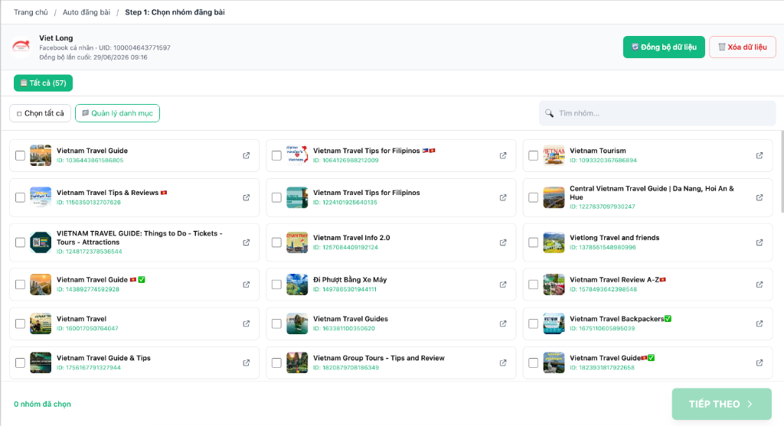Click the Đi Phượt Bằng Xe Máy thumbnail
Image resolution: width=784 pixels, height=426 pixels.
pyautogui.click(x=297, y=285)
